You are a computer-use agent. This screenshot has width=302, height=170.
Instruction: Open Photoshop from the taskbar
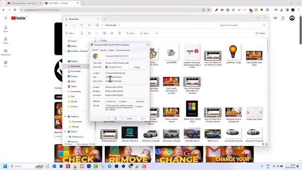[x=89, y=166]
